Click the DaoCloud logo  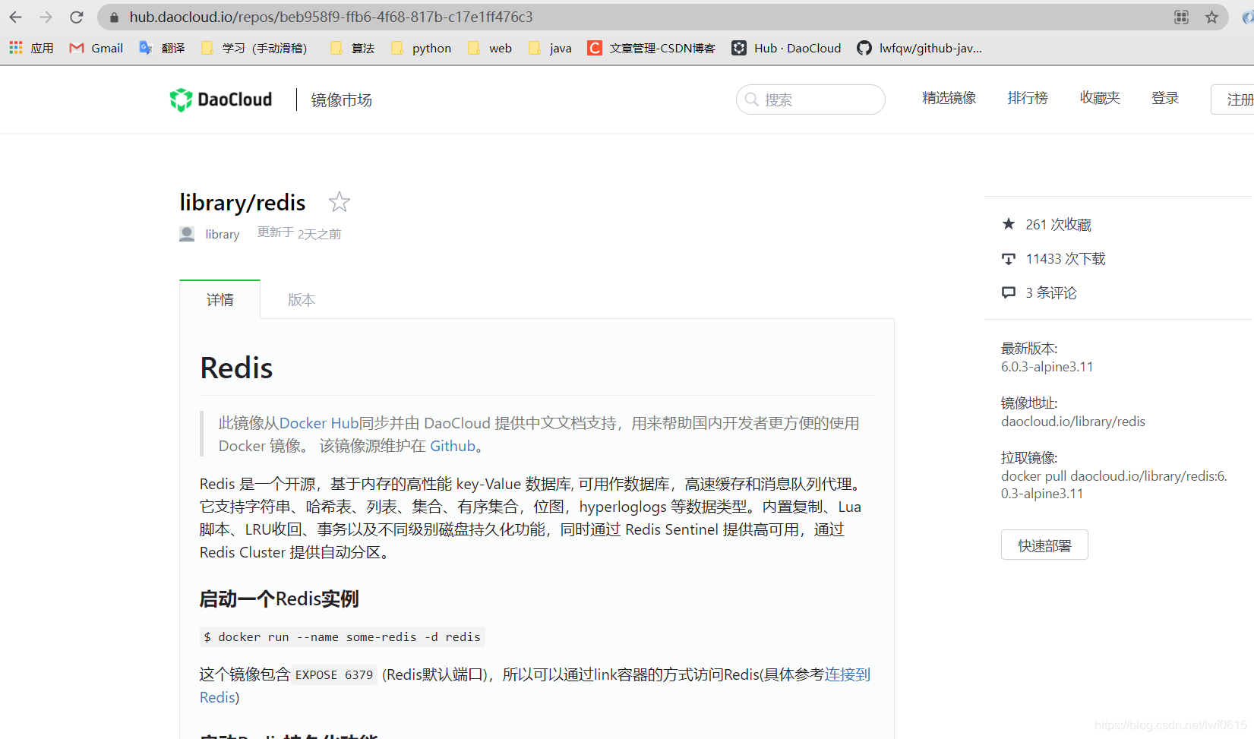click(221, 99)
